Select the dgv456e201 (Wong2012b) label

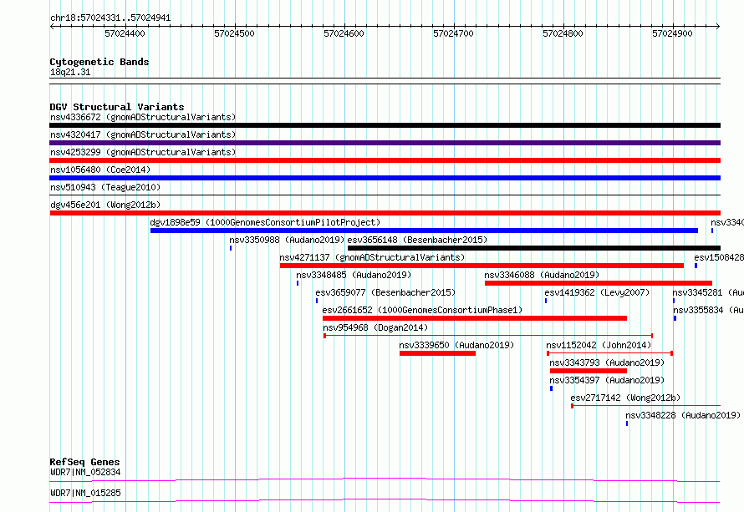tap(105, 205)
